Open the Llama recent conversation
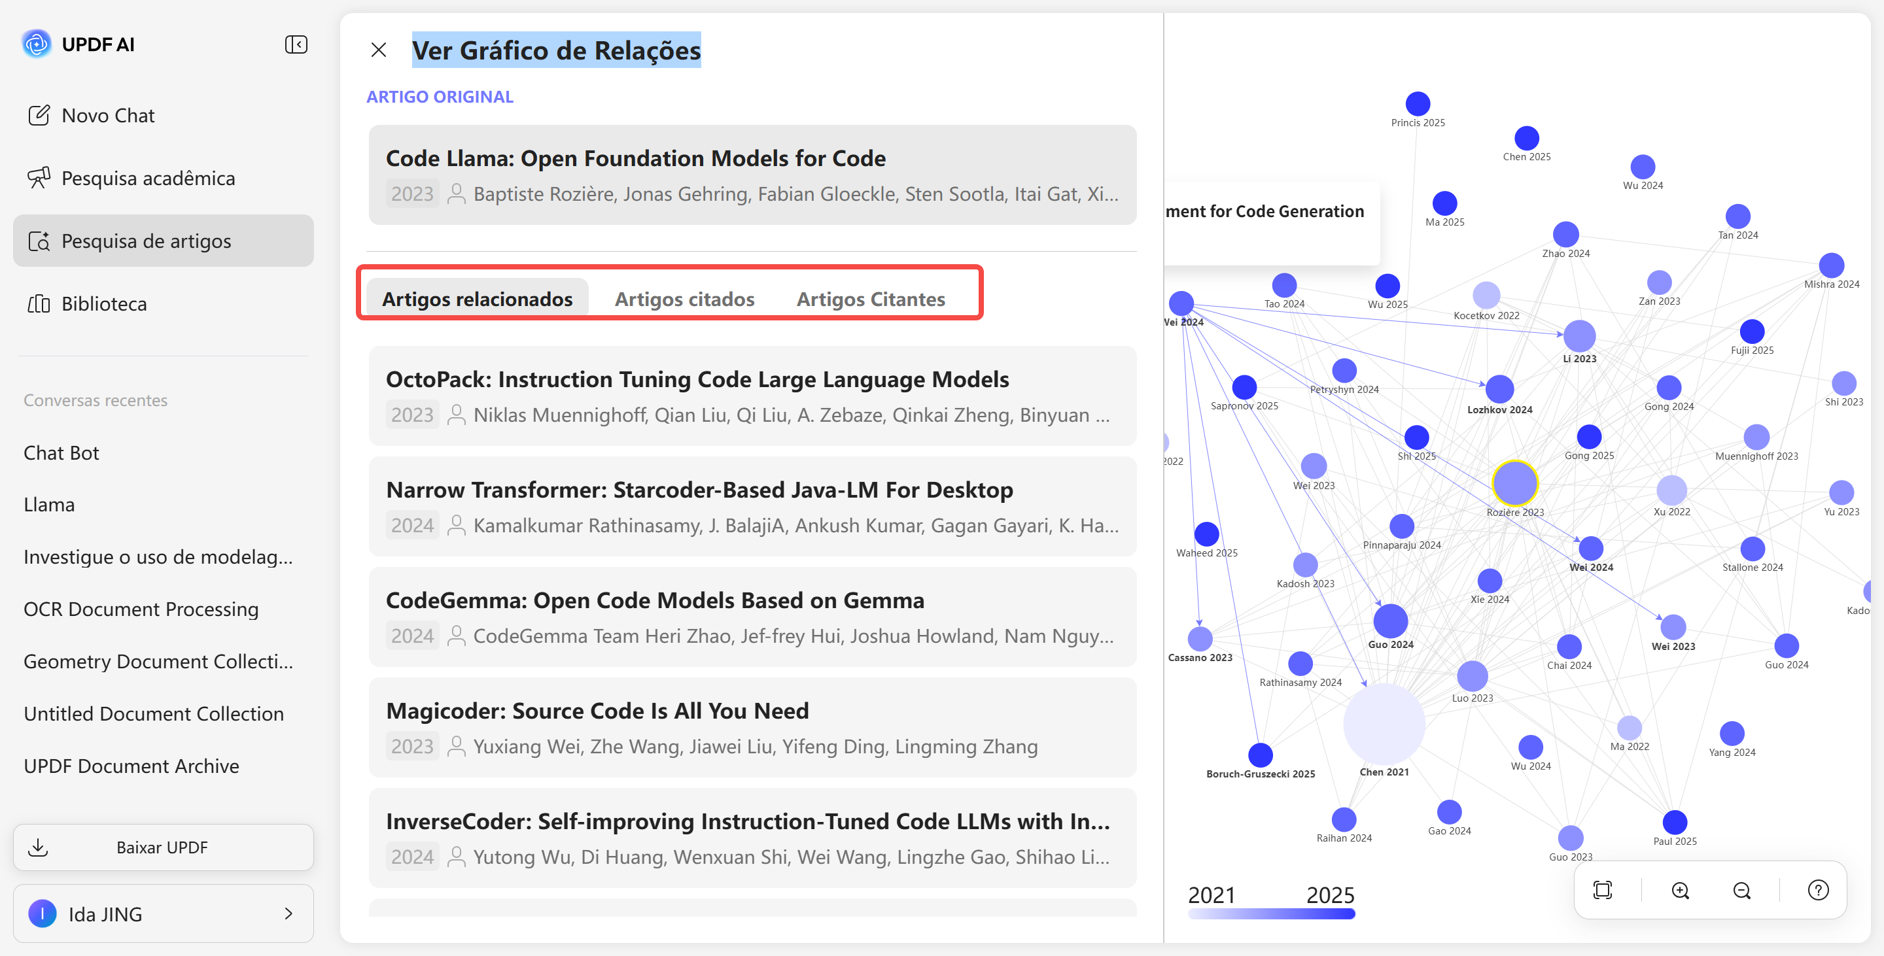The height and width of the screenshot is (956, 1884). coord(49,504)
